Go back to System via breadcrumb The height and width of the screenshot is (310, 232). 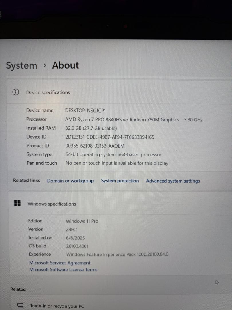(21, 65)
